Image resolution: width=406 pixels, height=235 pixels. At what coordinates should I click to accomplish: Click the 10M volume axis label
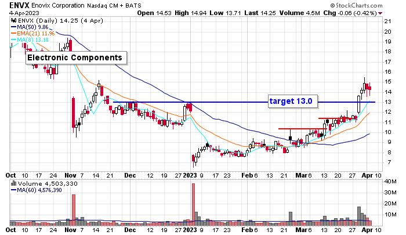tap(390, 215)
